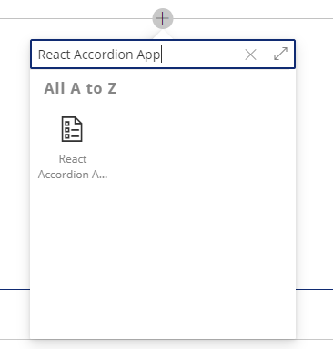Select the React Accordion App web part icon
This screenshot has width=333, height=349.
[72, 129]
